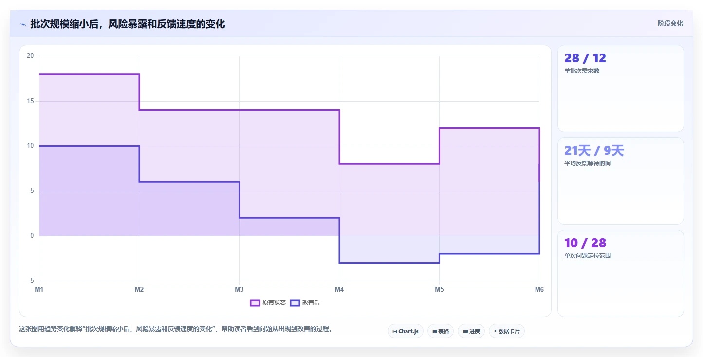Viewport: 703px width, 357px height.
Task: Click the chart icon beside the title
Action: coord(23,24)
